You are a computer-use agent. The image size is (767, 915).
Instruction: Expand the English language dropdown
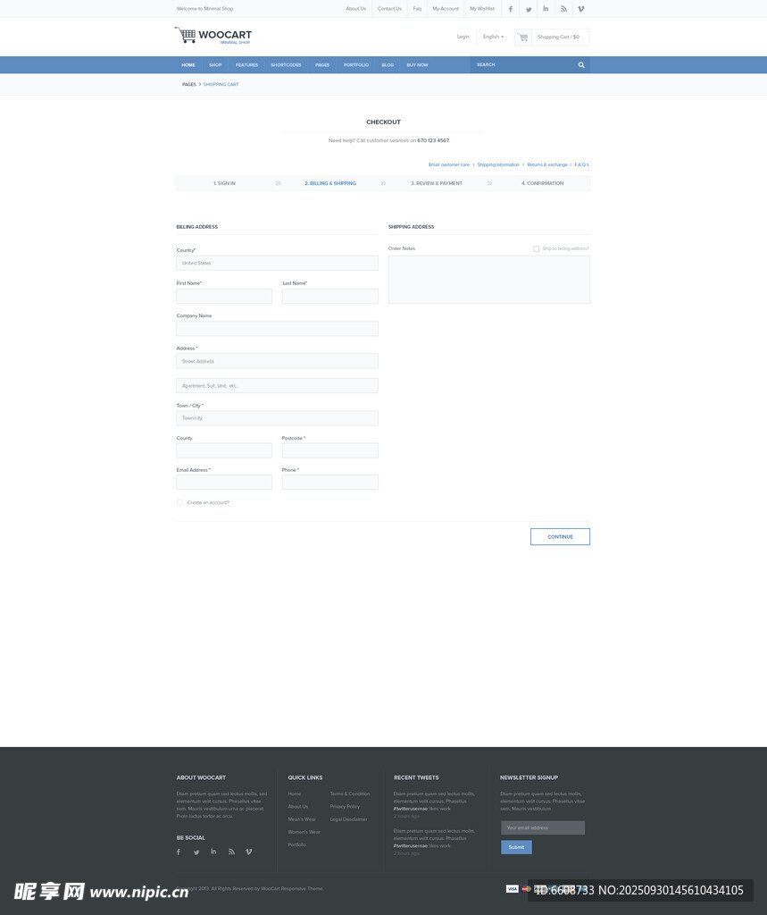[x=493, y=37]
